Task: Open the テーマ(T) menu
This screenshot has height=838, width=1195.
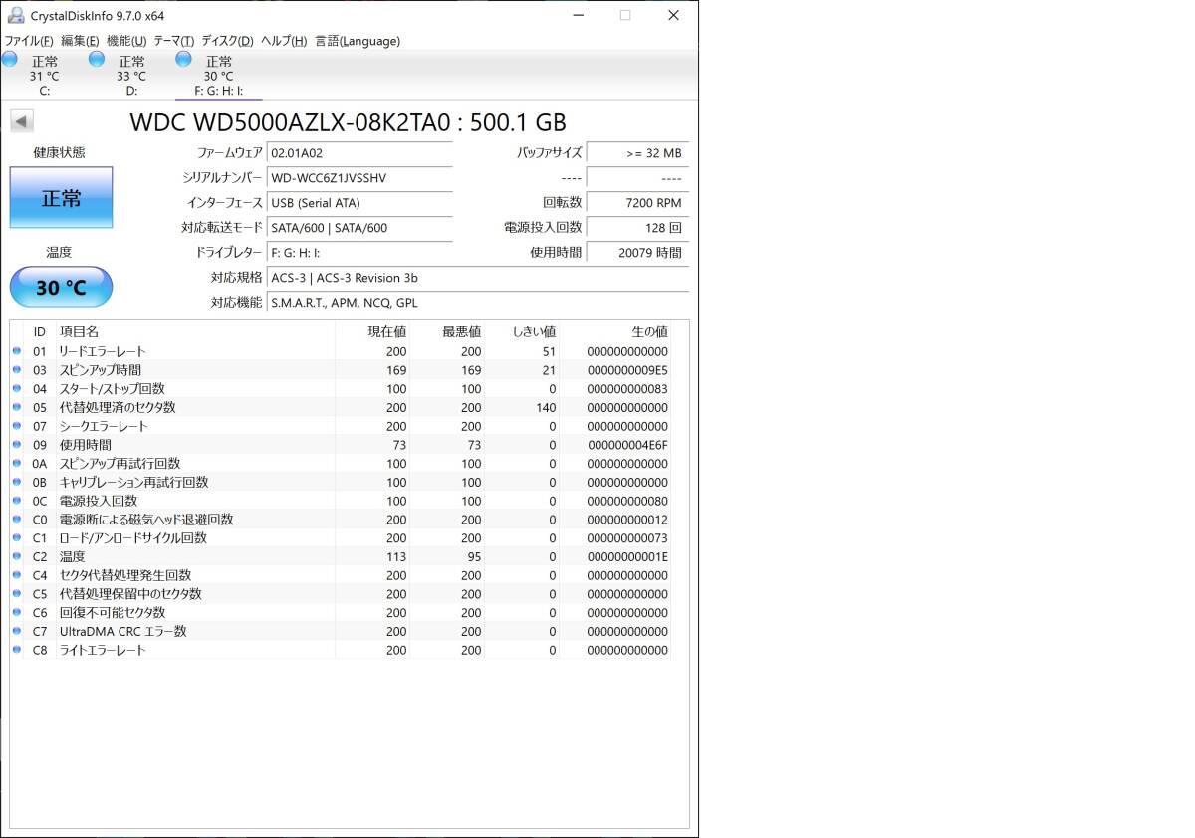Action: pyautogui.click(x=173, y=41)
